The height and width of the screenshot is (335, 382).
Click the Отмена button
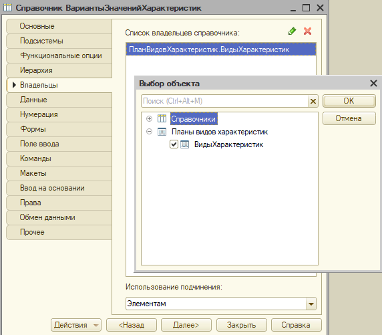point(349,118)
